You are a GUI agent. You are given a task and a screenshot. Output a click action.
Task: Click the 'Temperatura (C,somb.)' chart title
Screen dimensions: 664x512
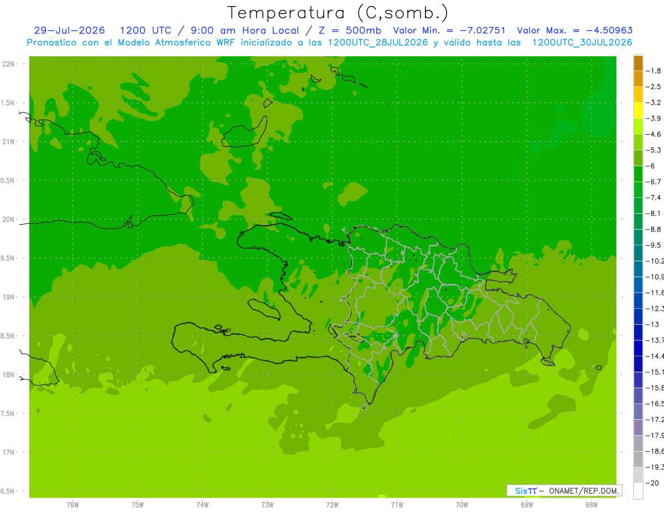click(338, 13)
